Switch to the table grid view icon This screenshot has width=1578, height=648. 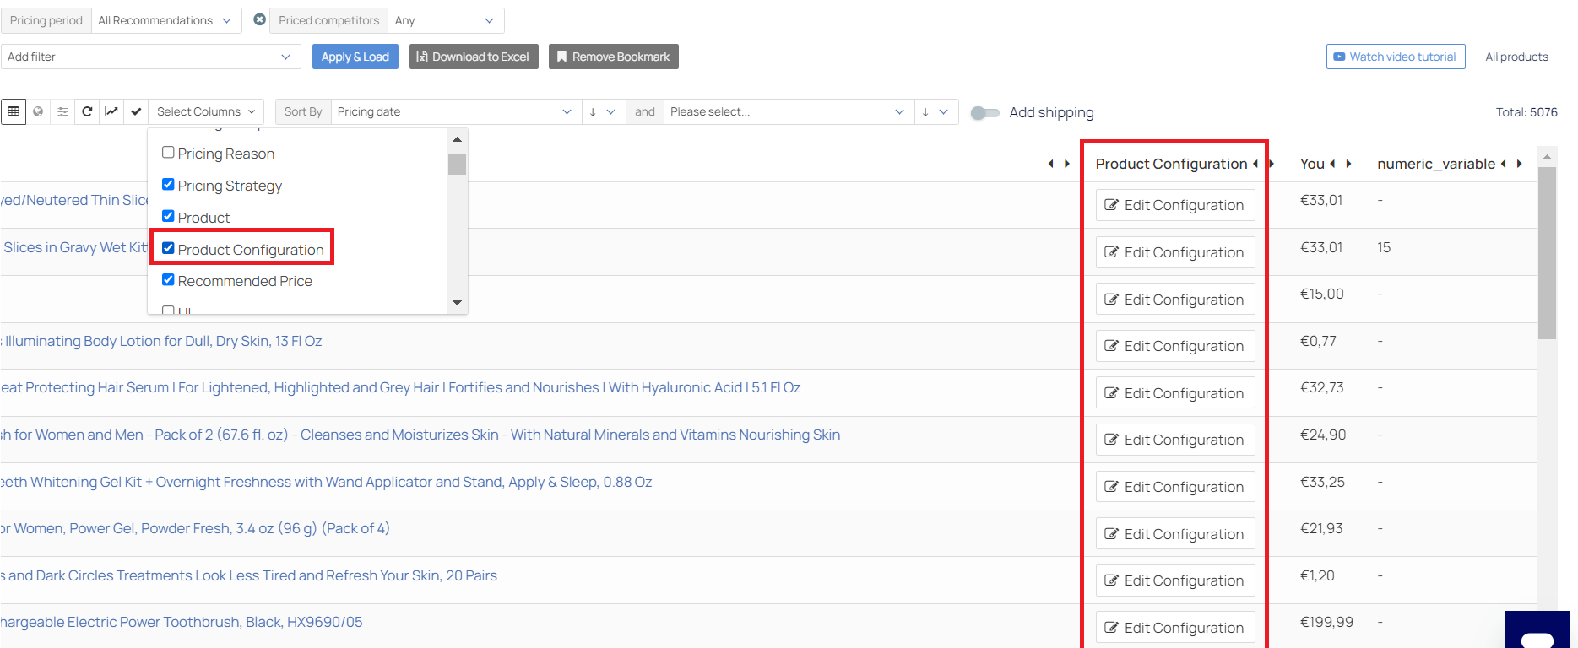(14, 111)
